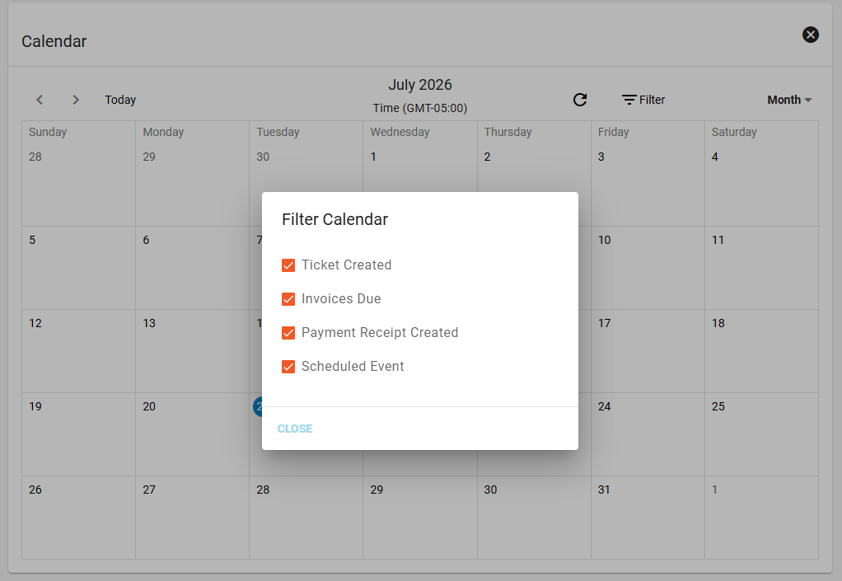Uncheck the Scheduled Event checkbox

tap(288, 367)
